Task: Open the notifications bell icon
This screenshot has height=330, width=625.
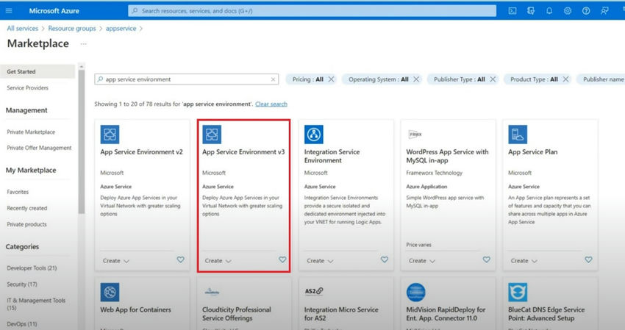Action: [549, 11]
